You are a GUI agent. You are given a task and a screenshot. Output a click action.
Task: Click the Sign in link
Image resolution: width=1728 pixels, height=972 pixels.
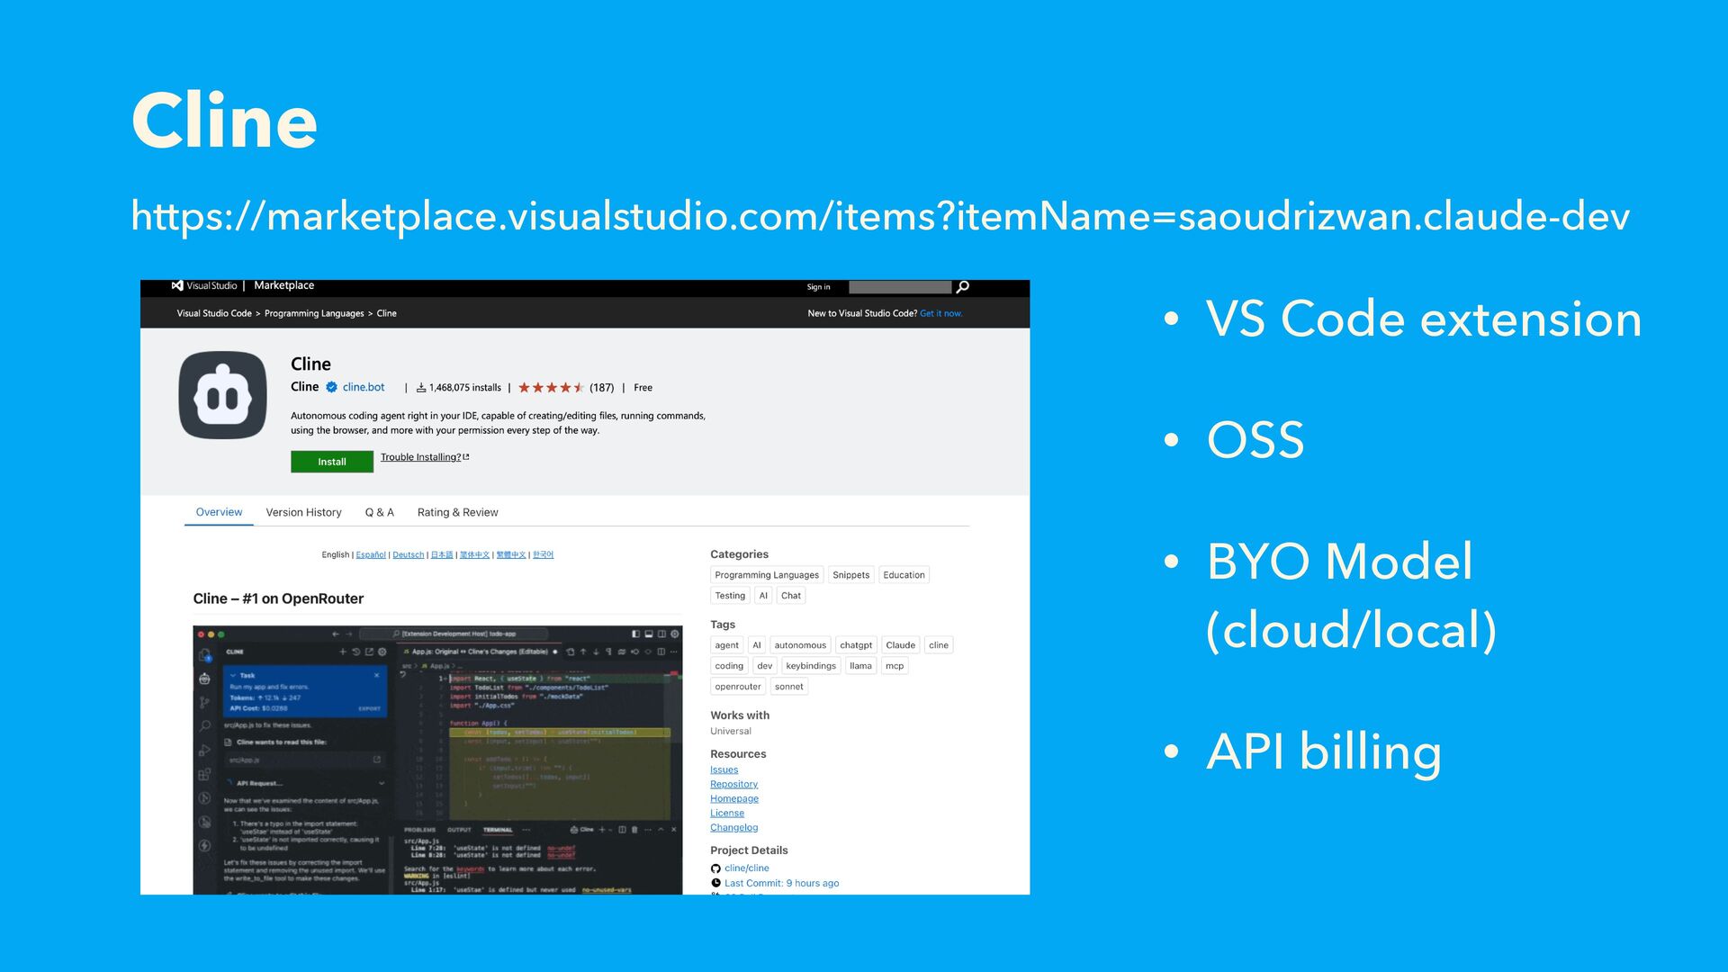818,287
